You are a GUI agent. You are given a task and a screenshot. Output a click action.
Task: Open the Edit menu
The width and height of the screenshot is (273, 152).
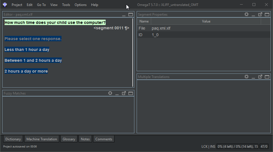[30, 5]
